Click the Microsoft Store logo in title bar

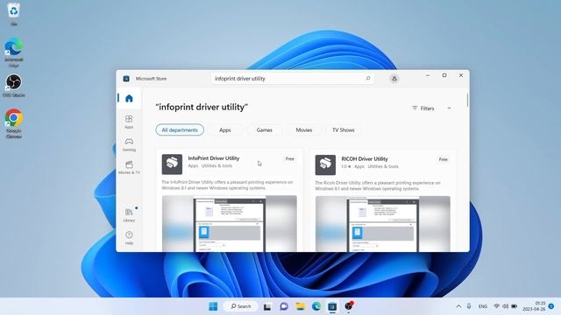126,79
